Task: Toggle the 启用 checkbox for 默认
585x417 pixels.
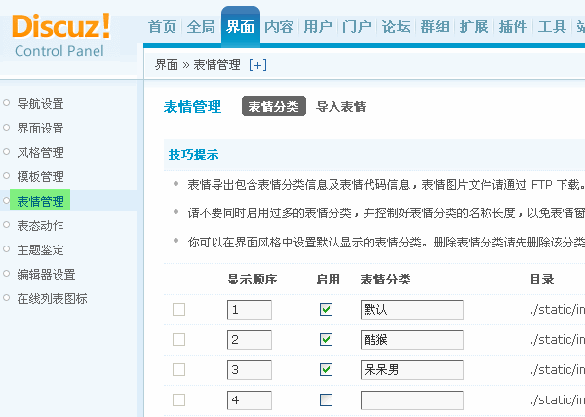Action: click(326, 310)
